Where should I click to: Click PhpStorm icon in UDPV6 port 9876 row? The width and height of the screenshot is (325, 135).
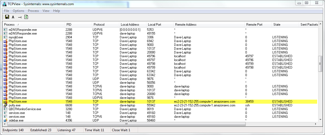(5, 98)
